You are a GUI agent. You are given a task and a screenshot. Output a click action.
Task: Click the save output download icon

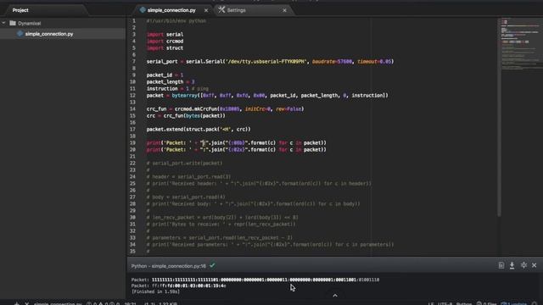pos(512,265)
